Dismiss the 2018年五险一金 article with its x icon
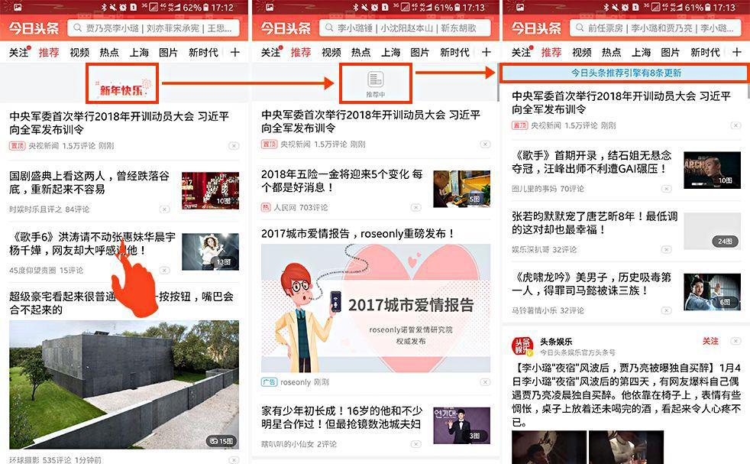The height and width of the screenshot is (464, 750). click(x=416, y=207)
